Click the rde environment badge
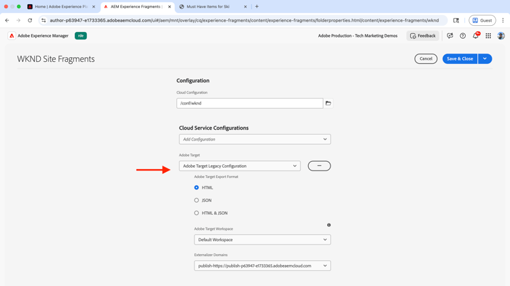Screen dimensions: 510x286 [x=81, y=36]
